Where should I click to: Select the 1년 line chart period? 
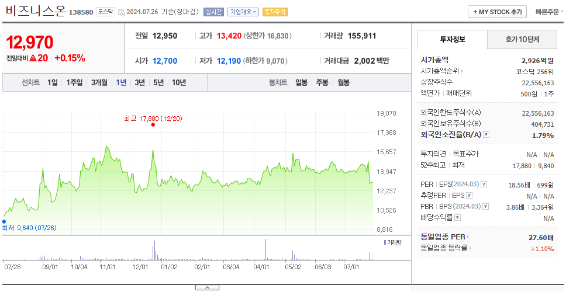[x=121, y=82]
